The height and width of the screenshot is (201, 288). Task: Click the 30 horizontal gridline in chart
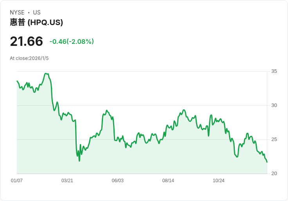[x=157, y=105]
